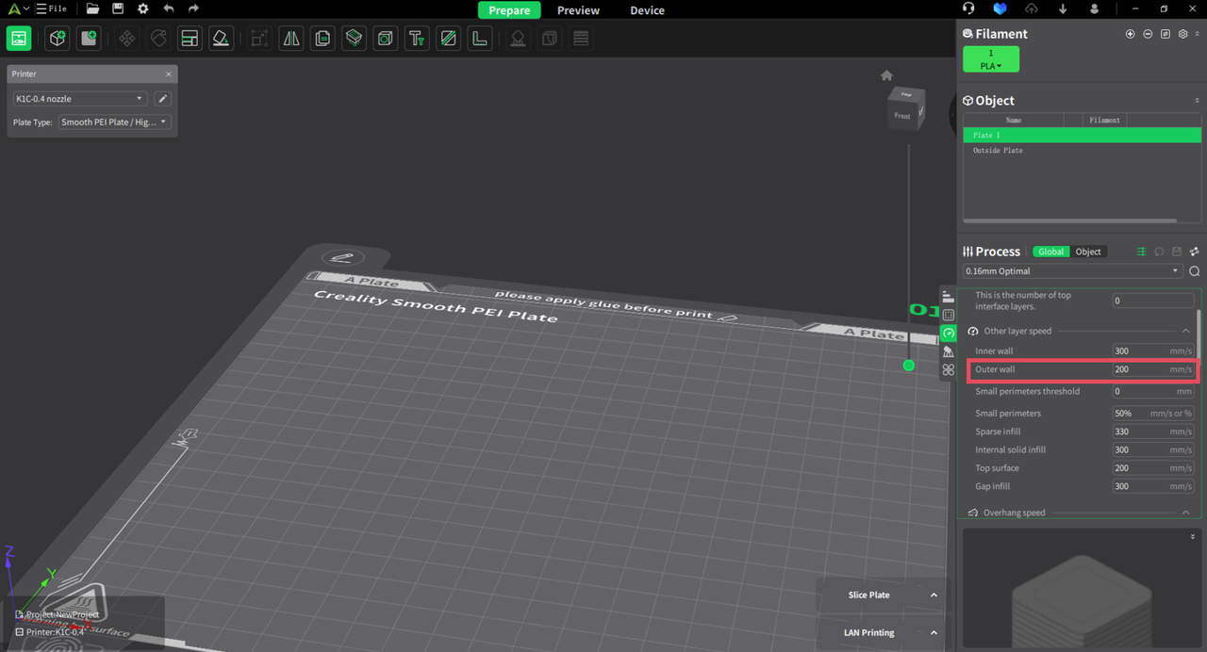Select the mirror tool icon
This screenshot has height=652, width=1207.
click(291, 39)
